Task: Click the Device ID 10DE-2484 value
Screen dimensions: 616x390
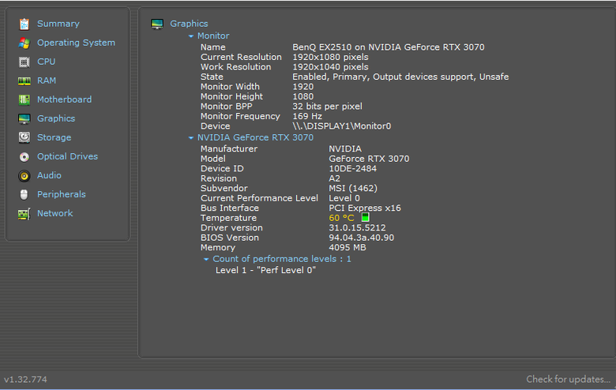Action: [352, 168]
